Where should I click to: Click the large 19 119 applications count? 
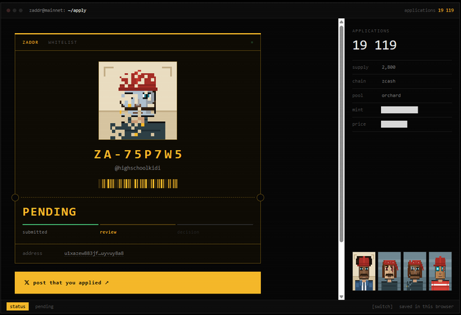tap(374, 45)
